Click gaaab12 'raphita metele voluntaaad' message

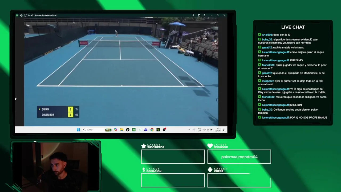[x=281, y=47]
